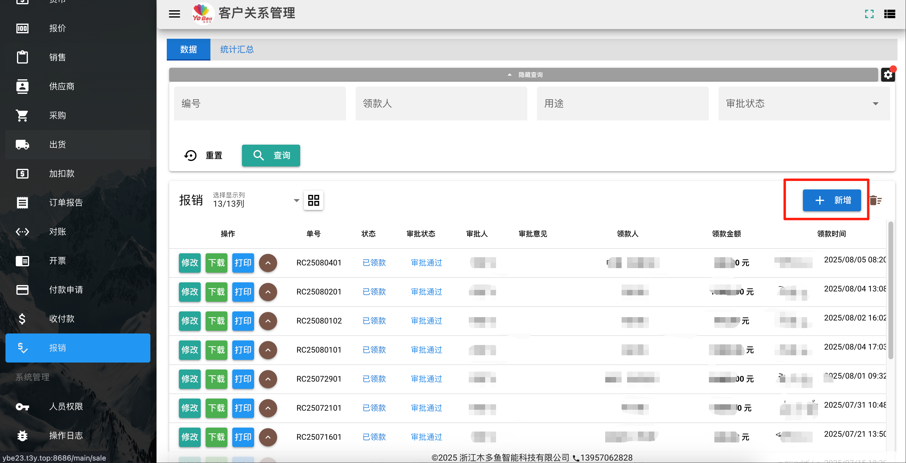Viewport: 906px width, 463px height.
Task: Collapse the query panel via 隐藏查询 bar
Action: coord(523,75)
